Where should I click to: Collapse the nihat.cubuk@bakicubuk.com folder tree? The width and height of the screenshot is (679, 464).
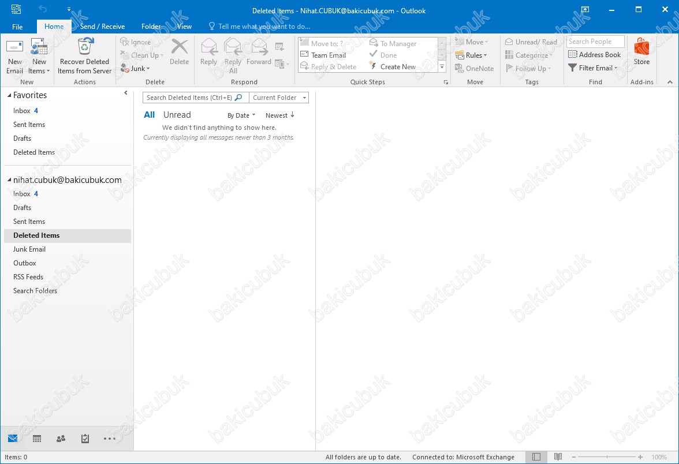click(9, 180)
